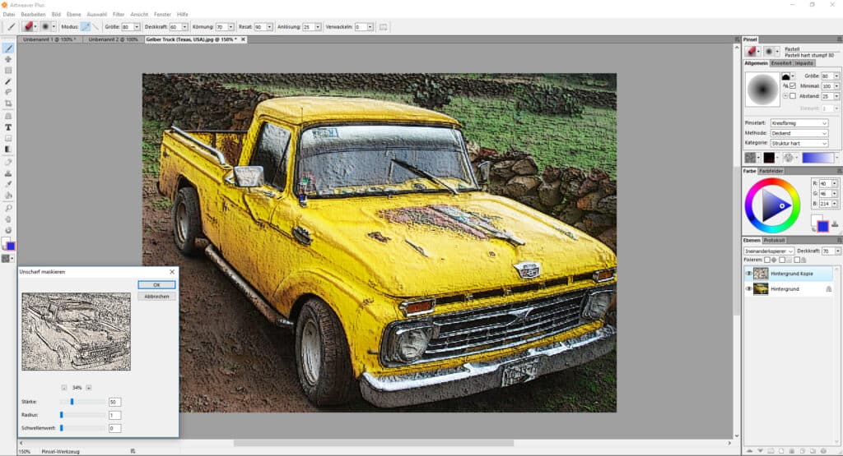843x456 pixels.
Task: Click the freehand Modus icon
Action: pyautogui.click(x=86, y=26)
